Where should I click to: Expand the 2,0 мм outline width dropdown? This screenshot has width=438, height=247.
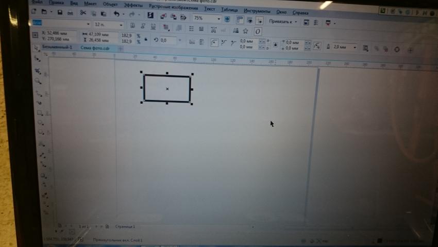click(x=355, y=47)
